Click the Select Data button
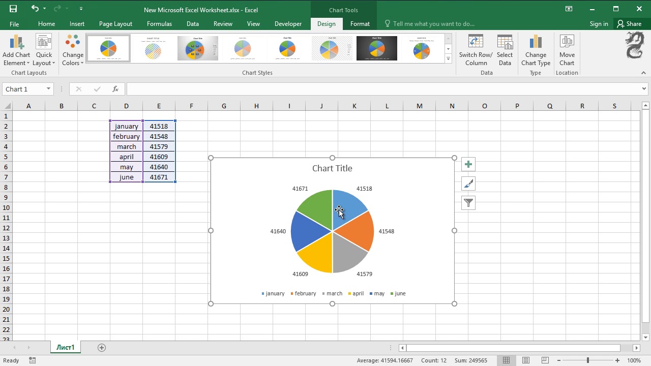The width and height of the screenshot is (651, 366). point(505,50)
